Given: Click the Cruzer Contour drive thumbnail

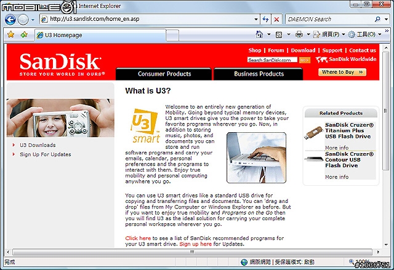Looking at the screenshot, I should pyautogui.click(x=313, y=159).
